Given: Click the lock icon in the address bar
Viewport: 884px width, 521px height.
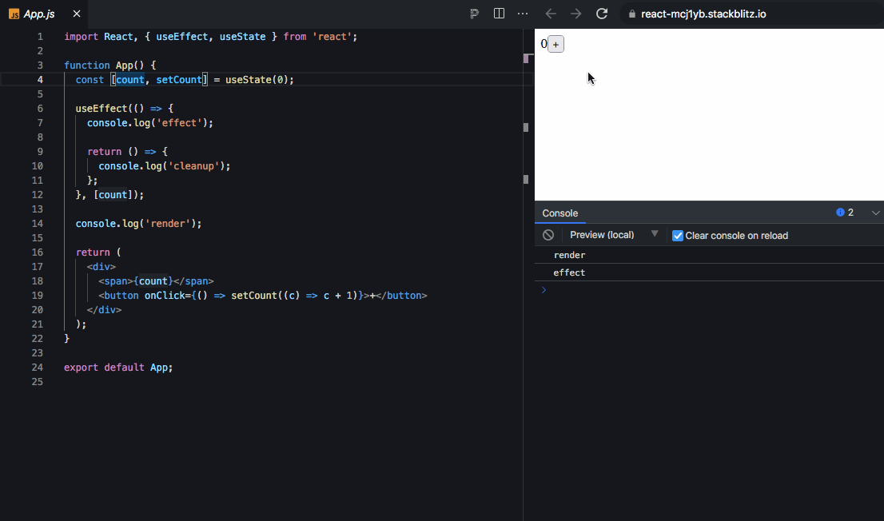Looking at the screenshot, I should [632, 14].
